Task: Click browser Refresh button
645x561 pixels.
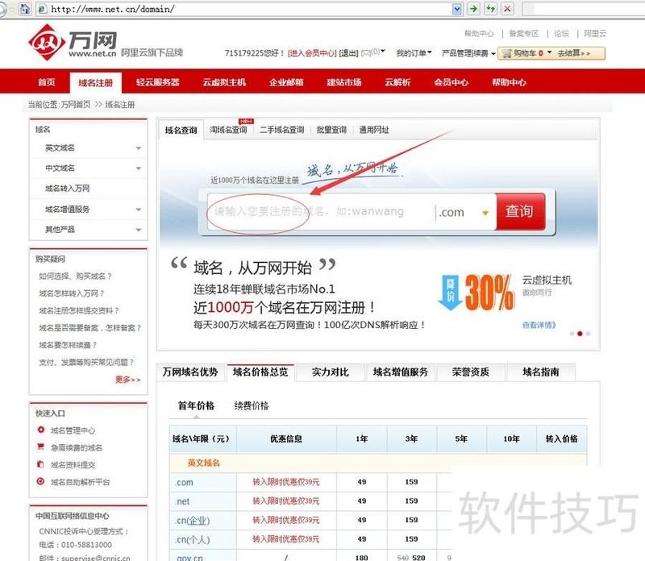Action: click(x=490, y=9)
